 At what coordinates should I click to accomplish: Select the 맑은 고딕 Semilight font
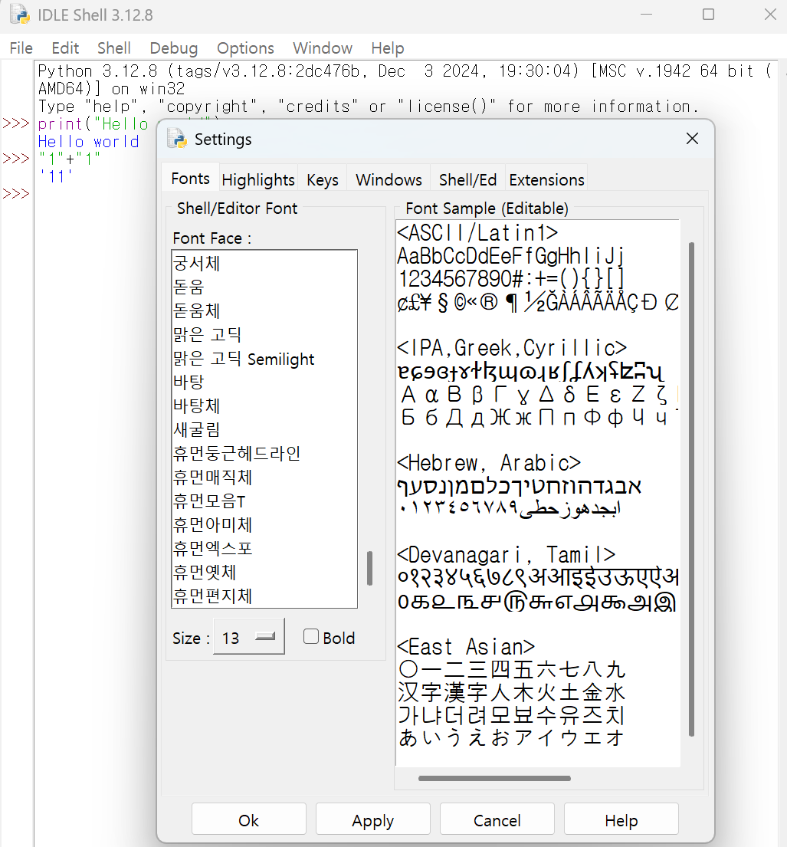point(264,358)
